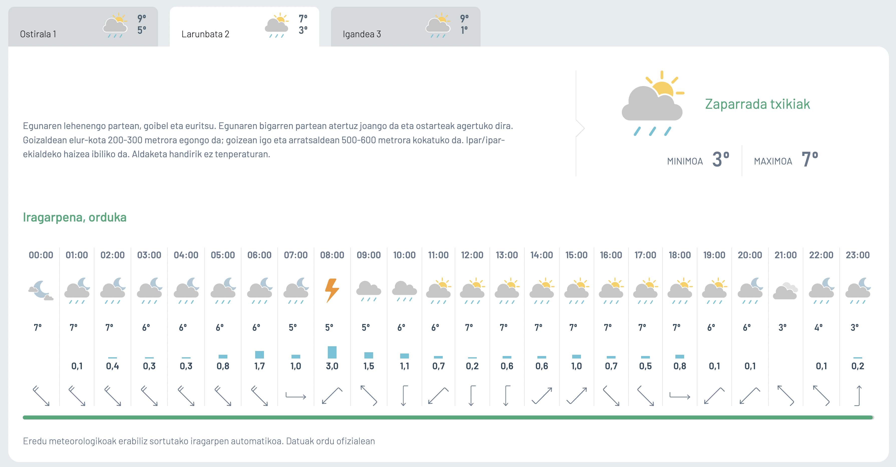Click the 'Iragarpena, orduka' heading

[75, 217]
